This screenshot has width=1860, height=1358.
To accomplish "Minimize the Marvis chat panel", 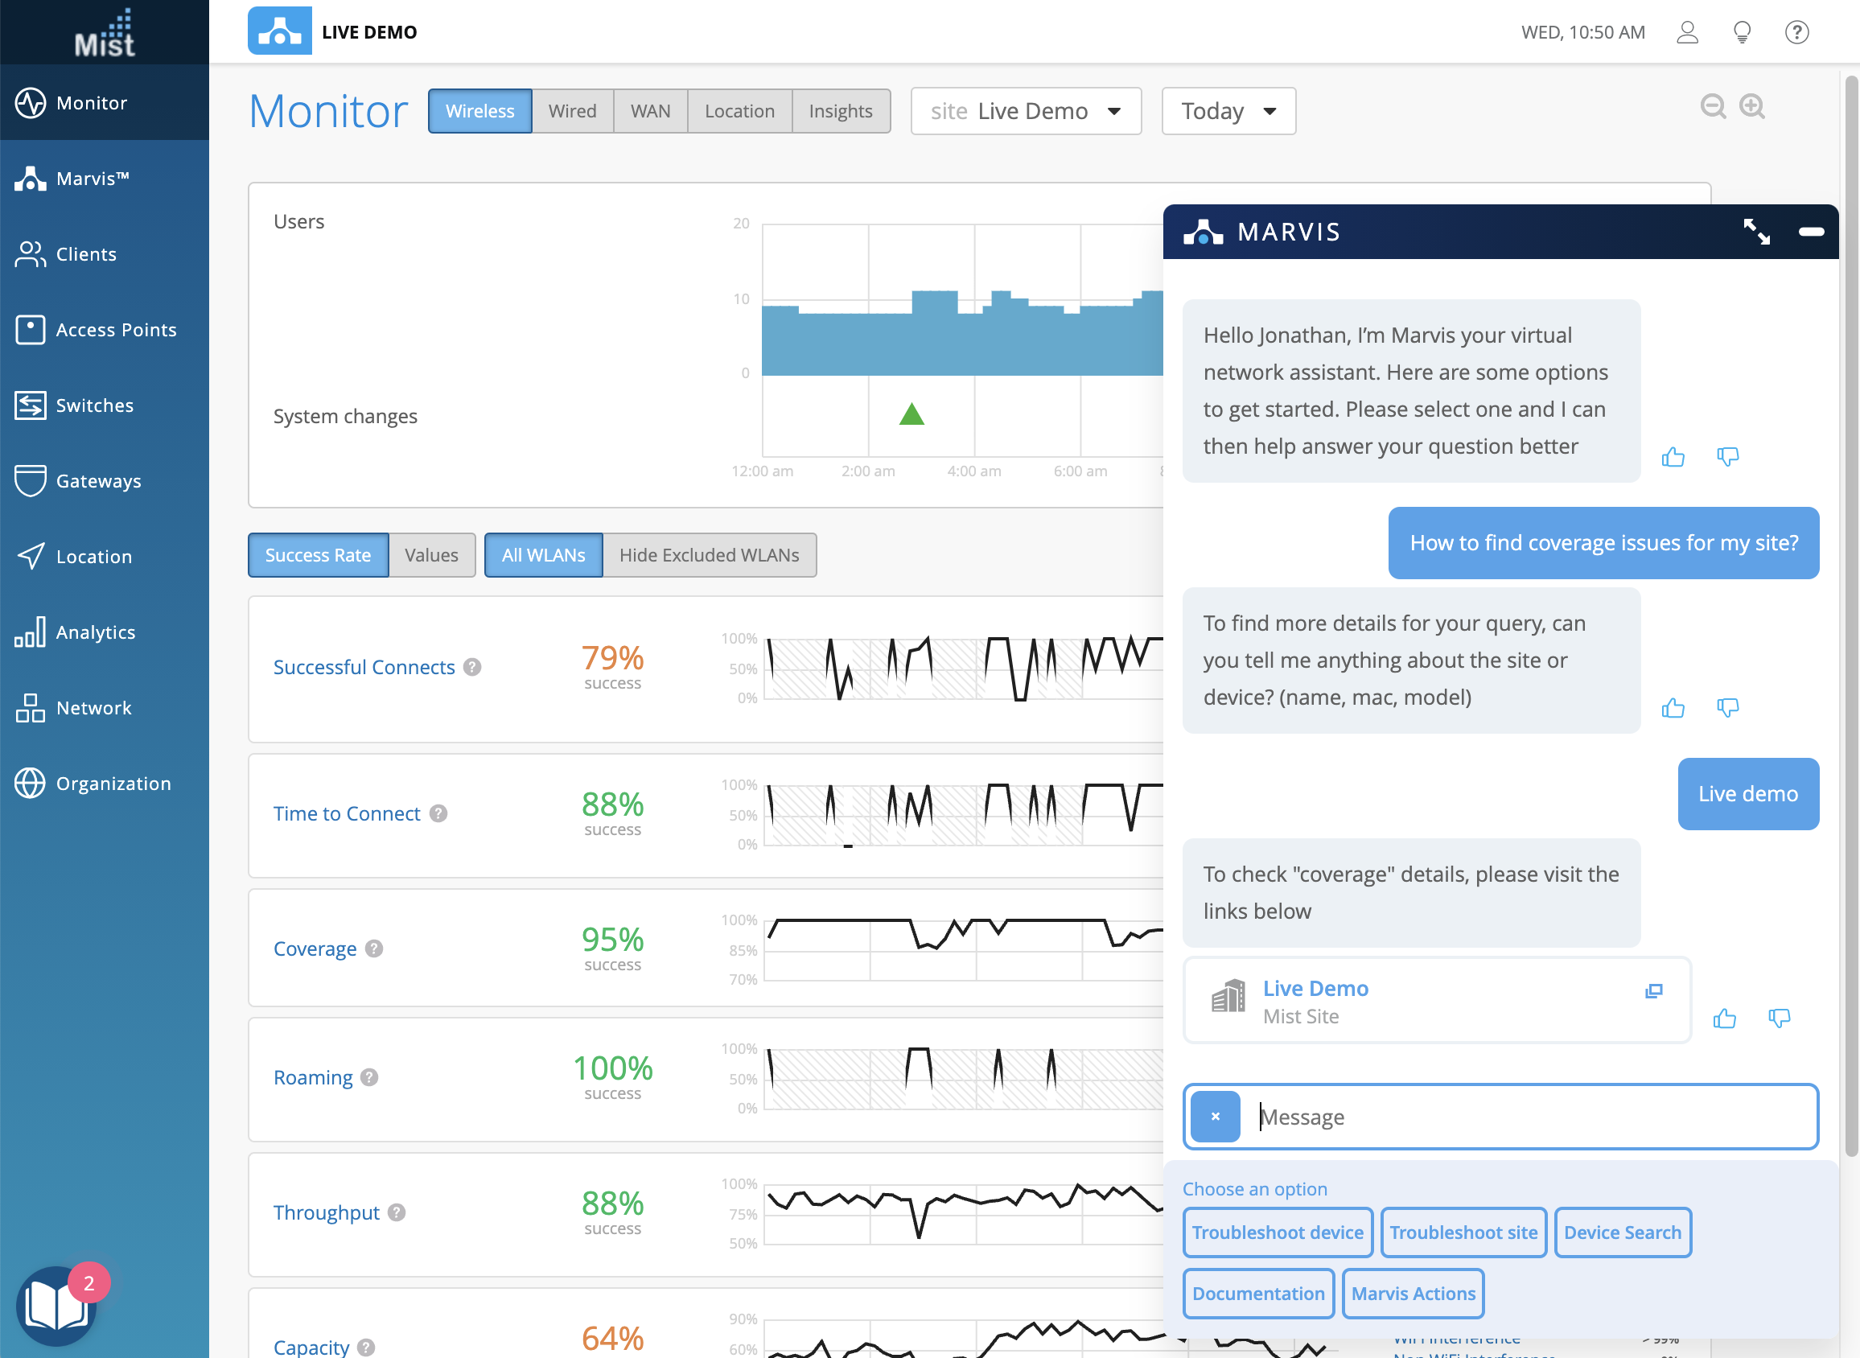I will click(1811, 232).
